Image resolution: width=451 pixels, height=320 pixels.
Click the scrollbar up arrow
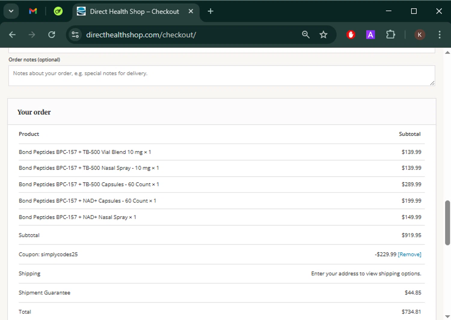click(x=447, y=53)
